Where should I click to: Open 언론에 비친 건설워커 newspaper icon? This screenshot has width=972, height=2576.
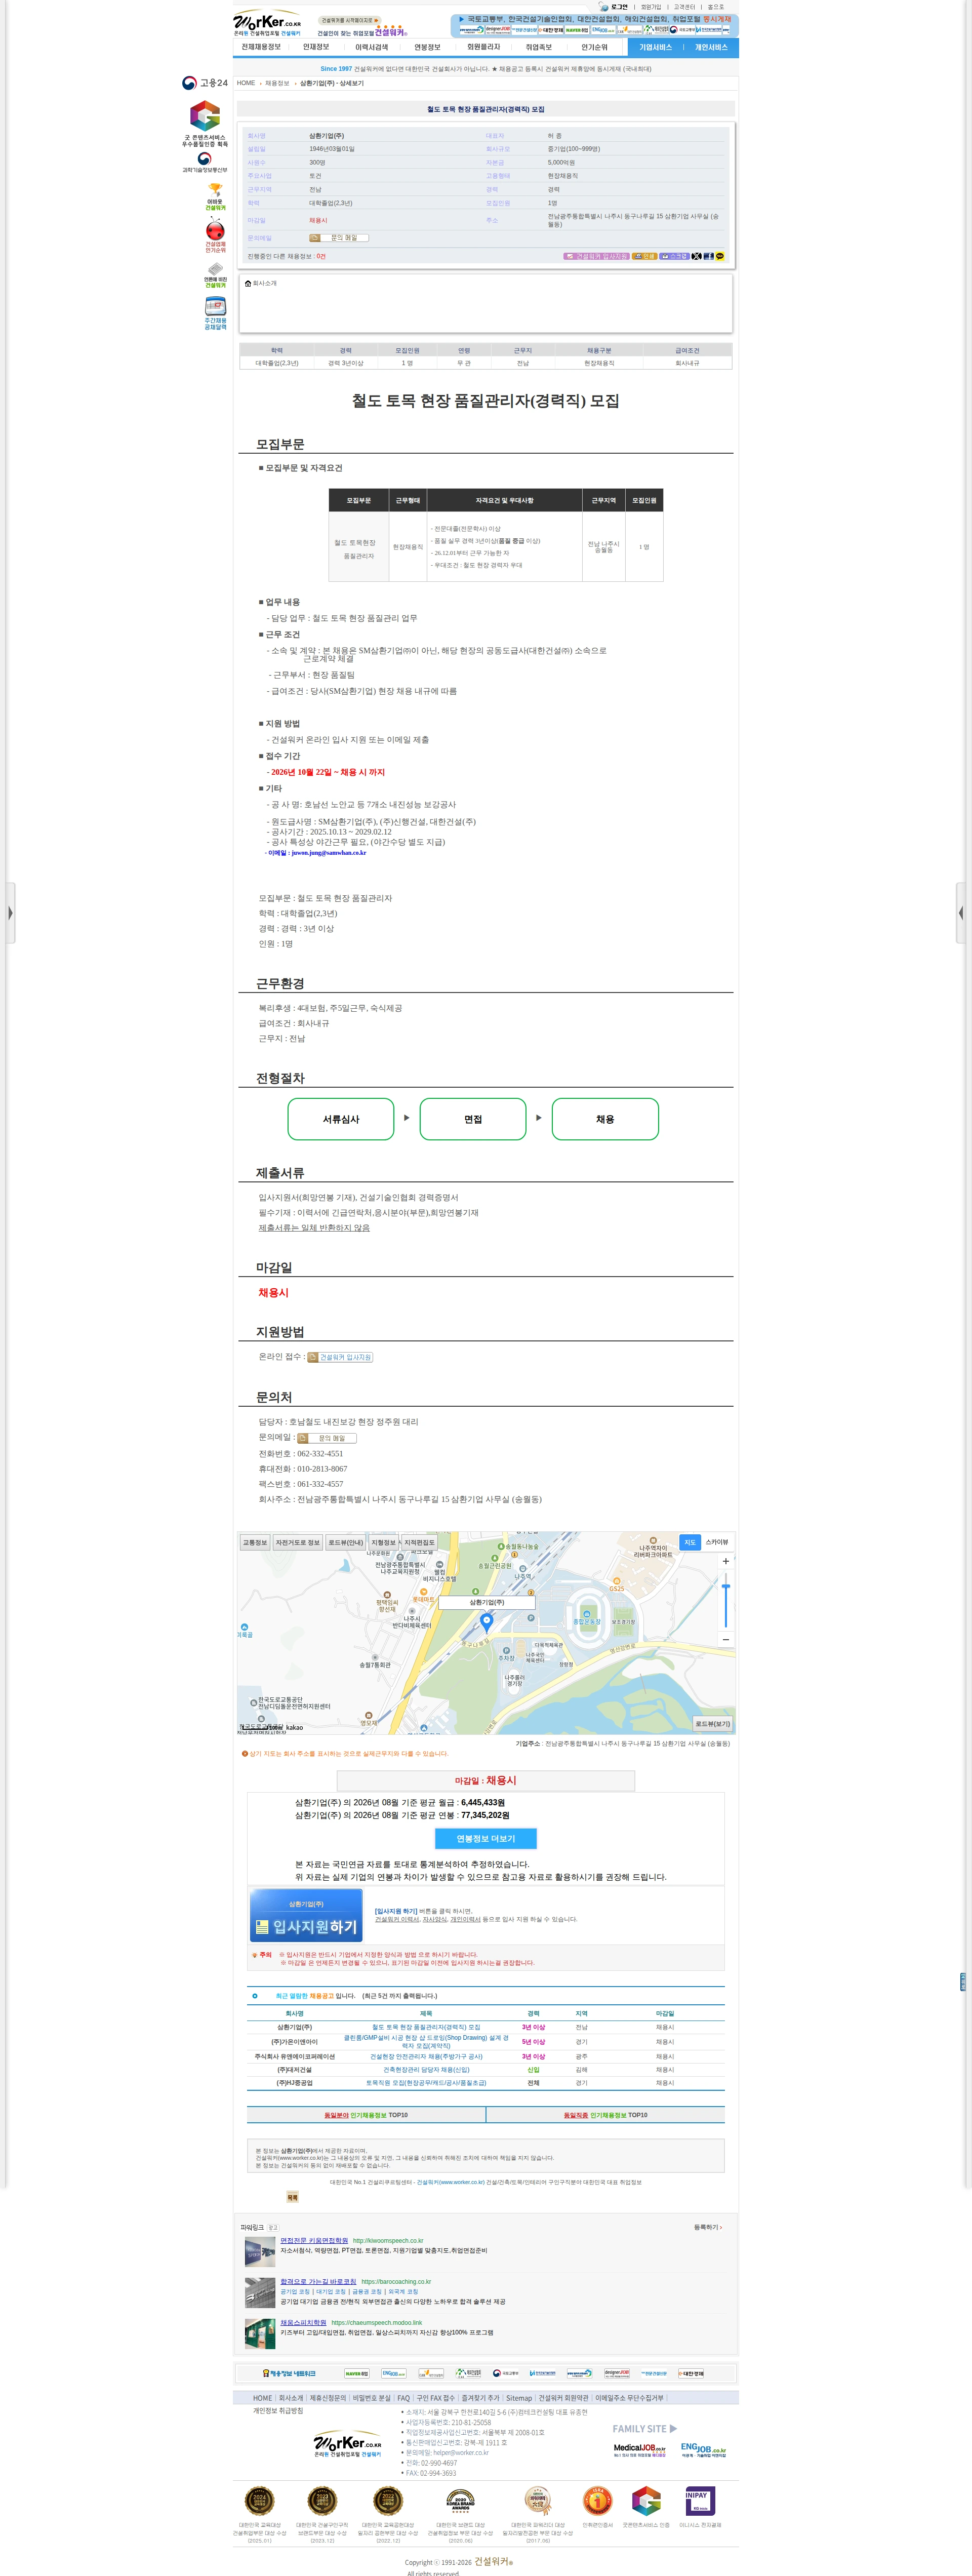tap(215, 275)
